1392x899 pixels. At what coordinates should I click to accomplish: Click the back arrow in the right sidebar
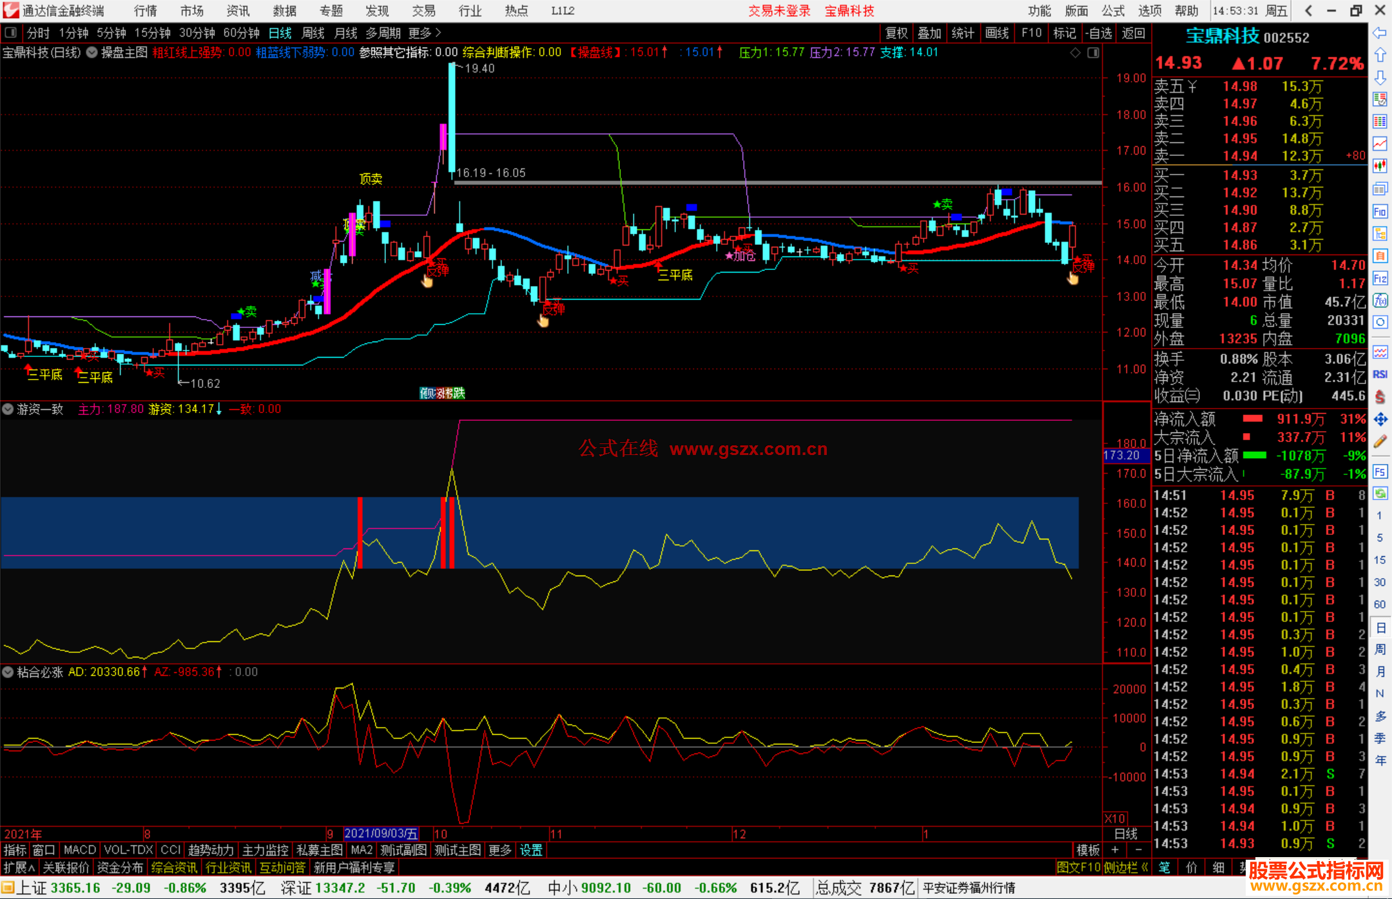(1380, 33)
